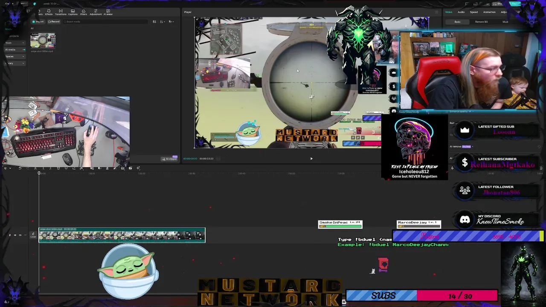The width and height of the screenshot is (546, 307).
Task: Select the Remove BG sub-tab
Action: pos(482,22)
